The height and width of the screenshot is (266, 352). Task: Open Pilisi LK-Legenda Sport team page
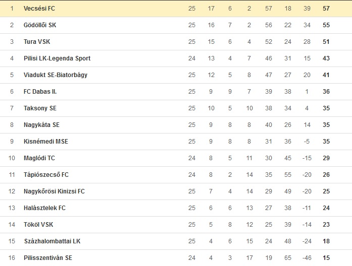(x=57, y=58)
